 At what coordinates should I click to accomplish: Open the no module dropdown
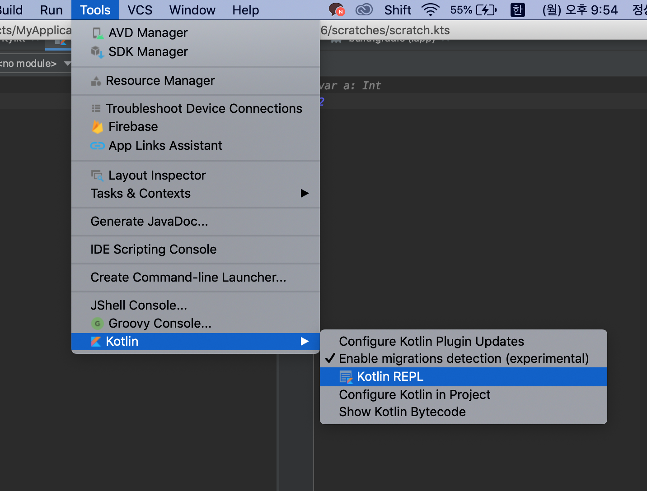[35, 64]
